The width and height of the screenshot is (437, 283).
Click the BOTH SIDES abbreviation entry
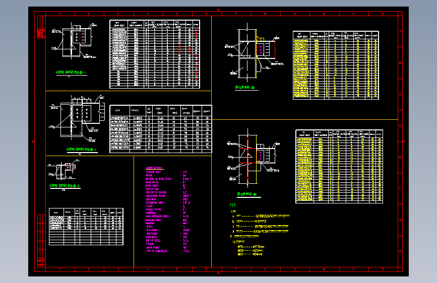(165, 185)
